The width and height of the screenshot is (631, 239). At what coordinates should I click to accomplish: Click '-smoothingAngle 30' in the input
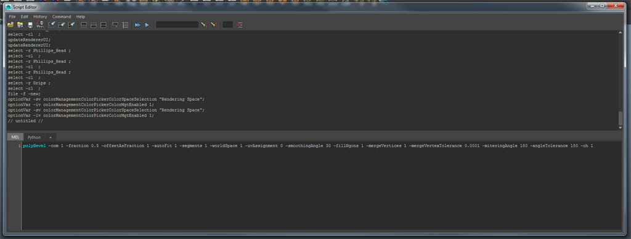(307, 145)
